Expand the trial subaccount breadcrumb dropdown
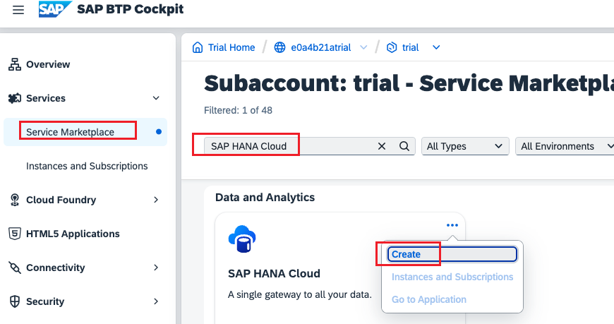This screenshot has height=324, width=614. click(x=436, y=47)
